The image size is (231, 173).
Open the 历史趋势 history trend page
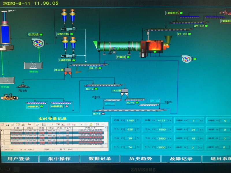[140, 159]
